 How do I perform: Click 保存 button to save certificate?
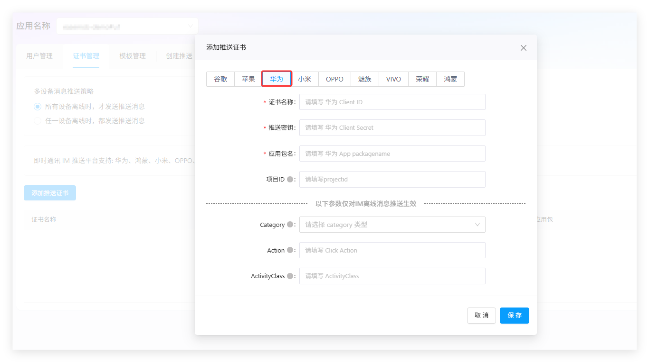[514, 316]
